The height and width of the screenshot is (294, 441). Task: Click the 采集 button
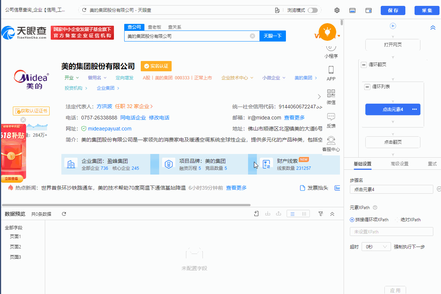tap(427, 10)
